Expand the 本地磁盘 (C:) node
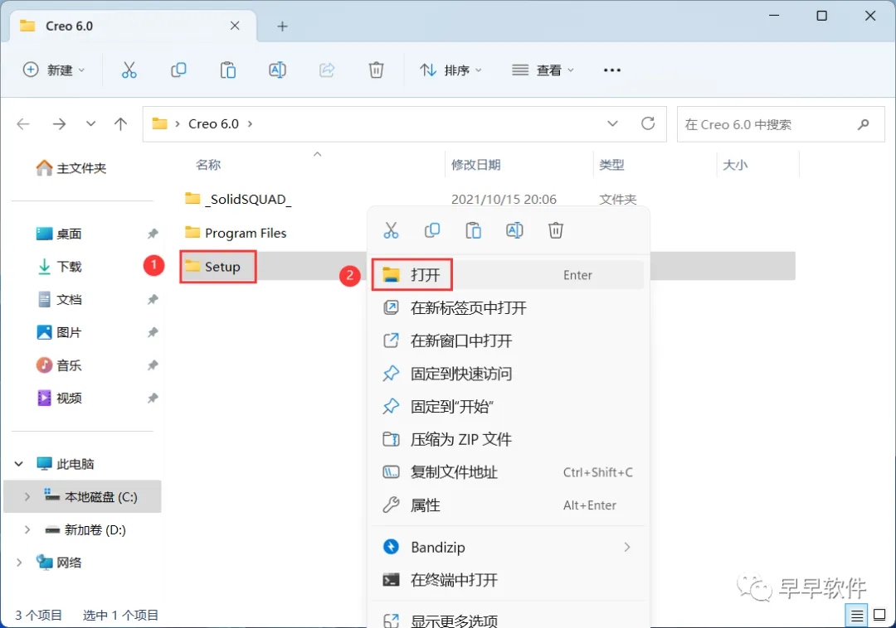Screen dimensions: 896x628 27,497
